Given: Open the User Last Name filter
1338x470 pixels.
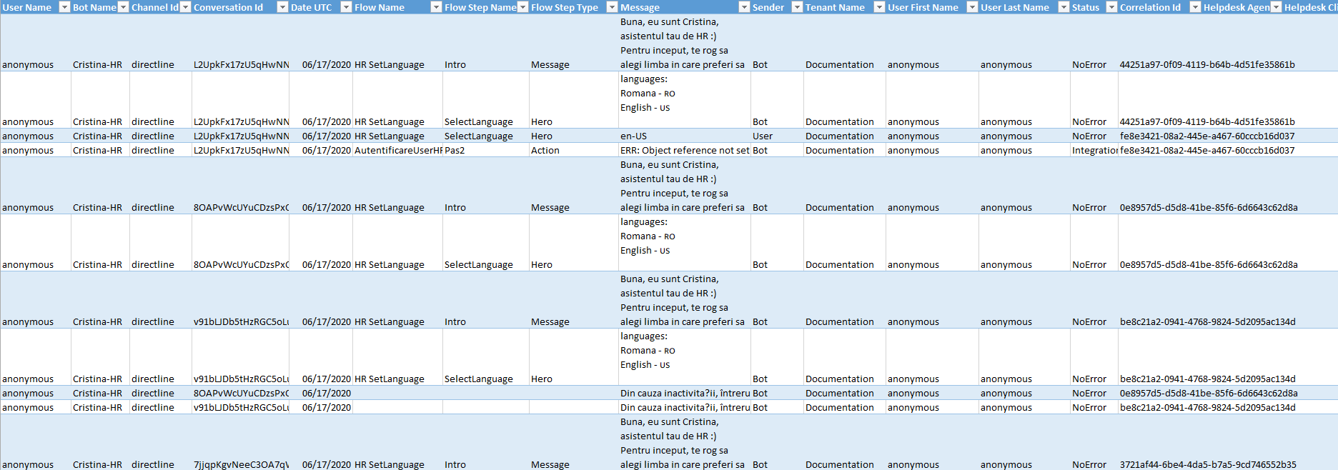Looking at the screenshot, I should [1064, 7].
